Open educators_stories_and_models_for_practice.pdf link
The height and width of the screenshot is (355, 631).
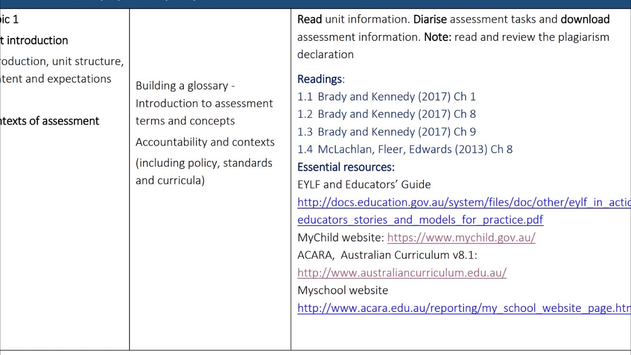420,220
